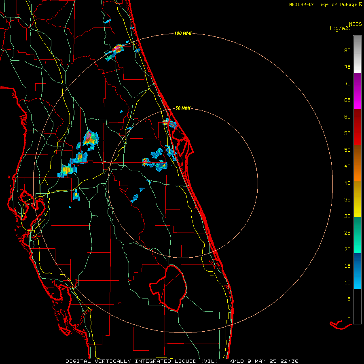The width and height of the screenshot is (364, 364).
Task: Pick the blue-cyan band on the VIL scale
Action: coord(357,271)
